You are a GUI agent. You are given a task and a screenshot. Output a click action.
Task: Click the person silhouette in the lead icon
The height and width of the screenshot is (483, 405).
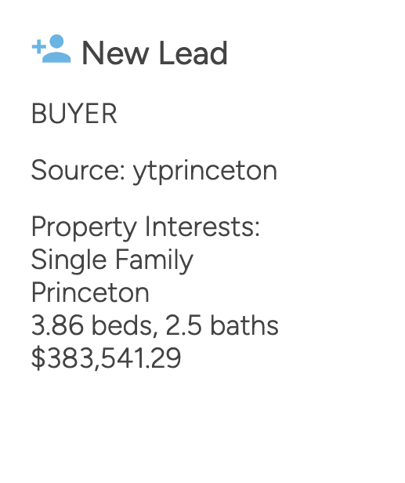point(56,49)
